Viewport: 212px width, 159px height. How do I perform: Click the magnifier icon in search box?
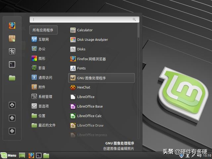click(134, 20)
